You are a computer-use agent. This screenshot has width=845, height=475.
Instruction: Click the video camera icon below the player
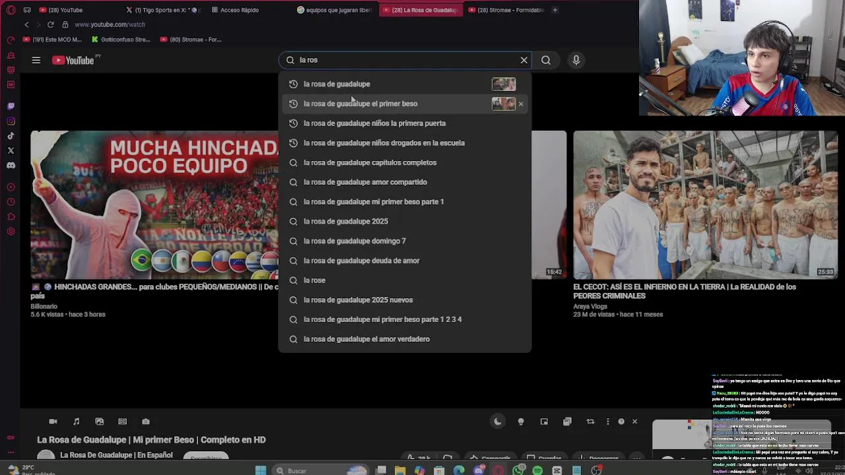click(53, 422)
